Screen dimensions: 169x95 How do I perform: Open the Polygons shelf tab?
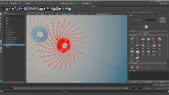pyautogui.click(x=15, y=6)
